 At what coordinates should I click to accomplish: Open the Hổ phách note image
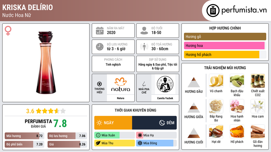237,131
